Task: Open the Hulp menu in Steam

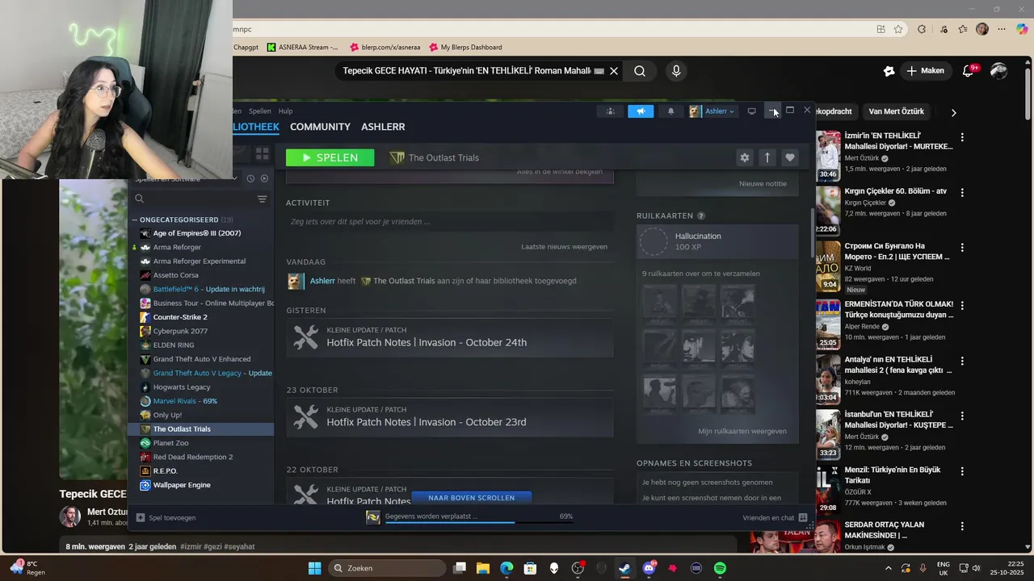Action: pyautogui.click(x=285, y=111)
